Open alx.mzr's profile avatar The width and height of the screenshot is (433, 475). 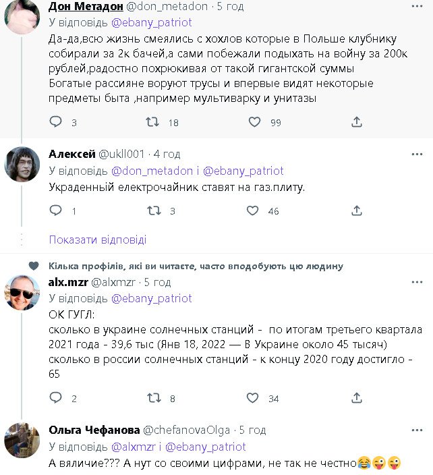click(x=22, y=292)
